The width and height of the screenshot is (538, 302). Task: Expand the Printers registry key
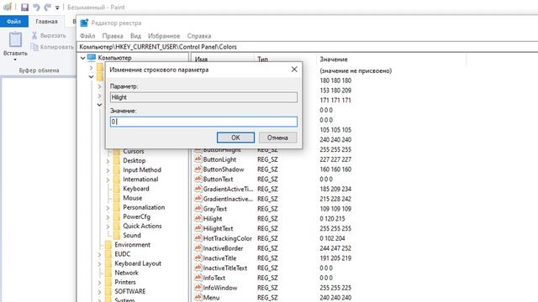pyautogui.click(x=99, y=282)
